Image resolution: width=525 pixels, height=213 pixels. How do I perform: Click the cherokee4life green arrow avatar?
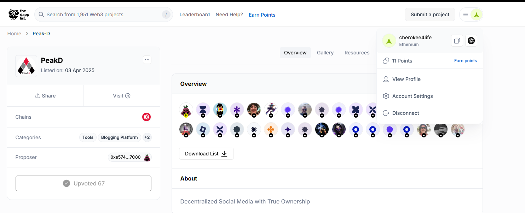(389, 41)
